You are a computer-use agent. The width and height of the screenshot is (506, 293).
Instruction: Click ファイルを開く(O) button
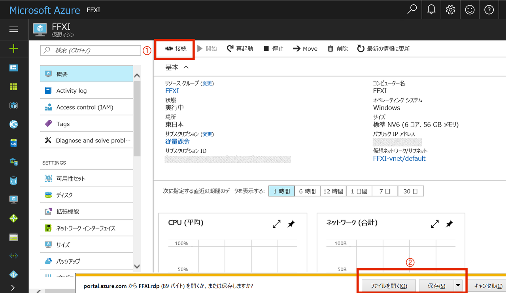(x=389, y=286)
